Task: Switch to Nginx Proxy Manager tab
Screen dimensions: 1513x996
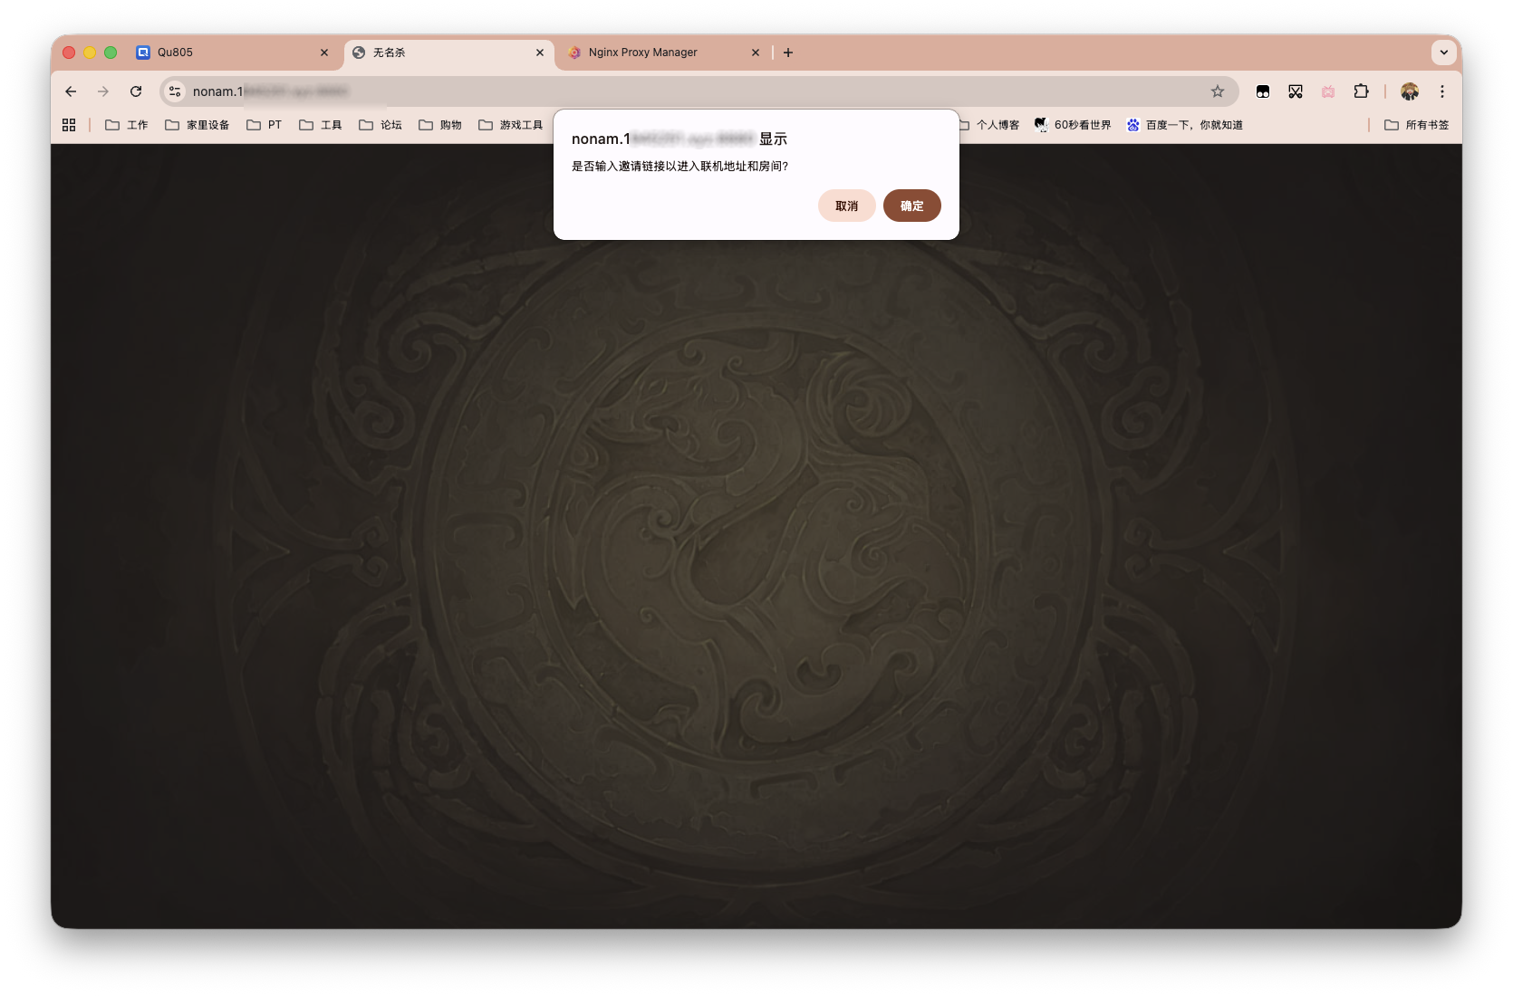Action: (652, 53)
